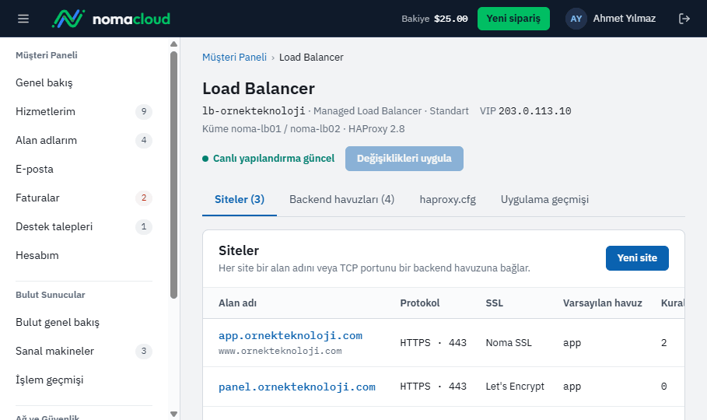The image size is (707, 420).
Task: Click the Hizmetlerim count badge 9
Action: coord(144,111)
